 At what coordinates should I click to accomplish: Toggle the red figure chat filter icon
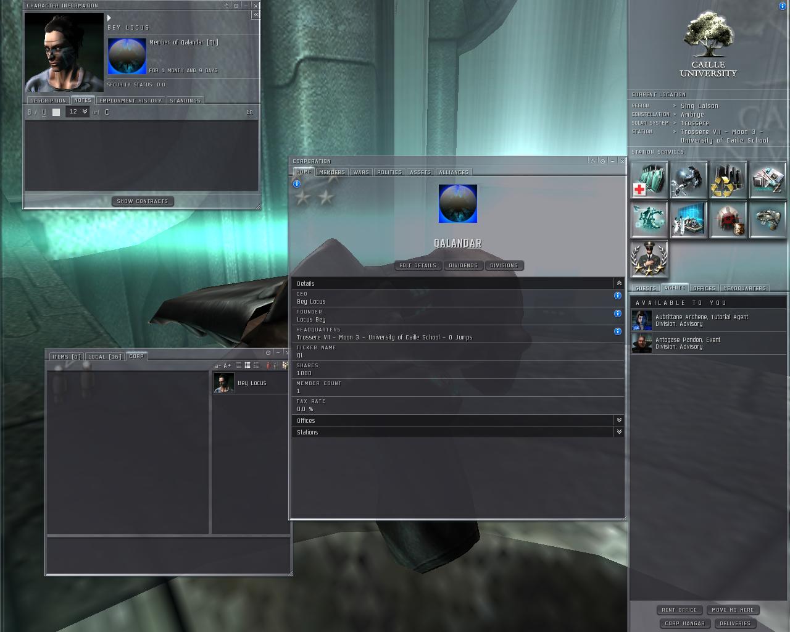268,366
